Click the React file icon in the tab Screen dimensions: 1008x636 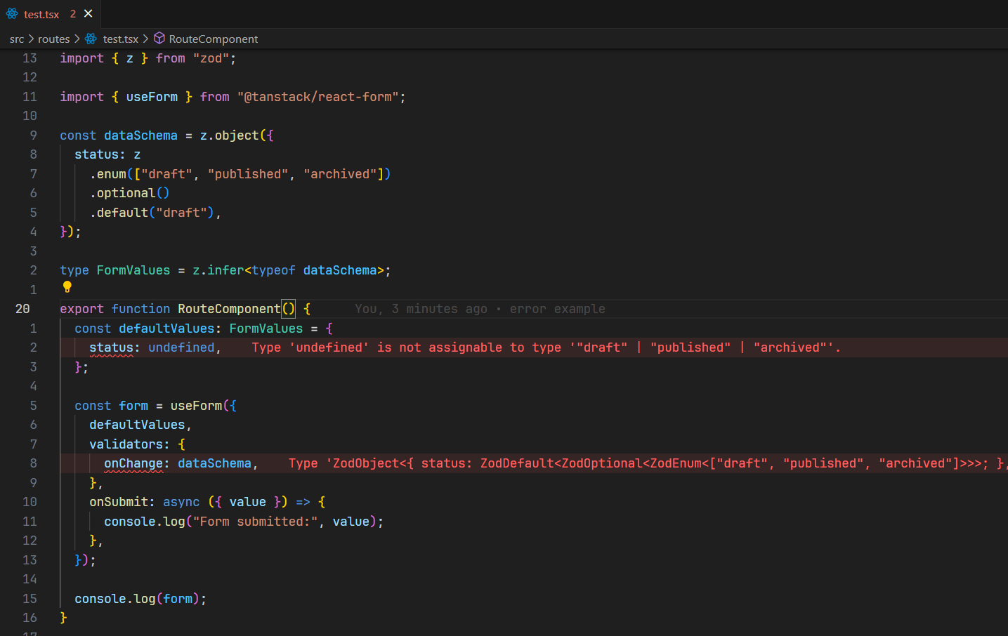point(12,13)
